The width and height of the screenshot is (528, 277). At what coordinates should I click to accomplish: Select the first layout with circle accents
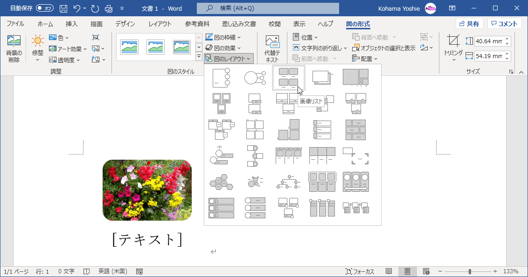click(221, 78)
